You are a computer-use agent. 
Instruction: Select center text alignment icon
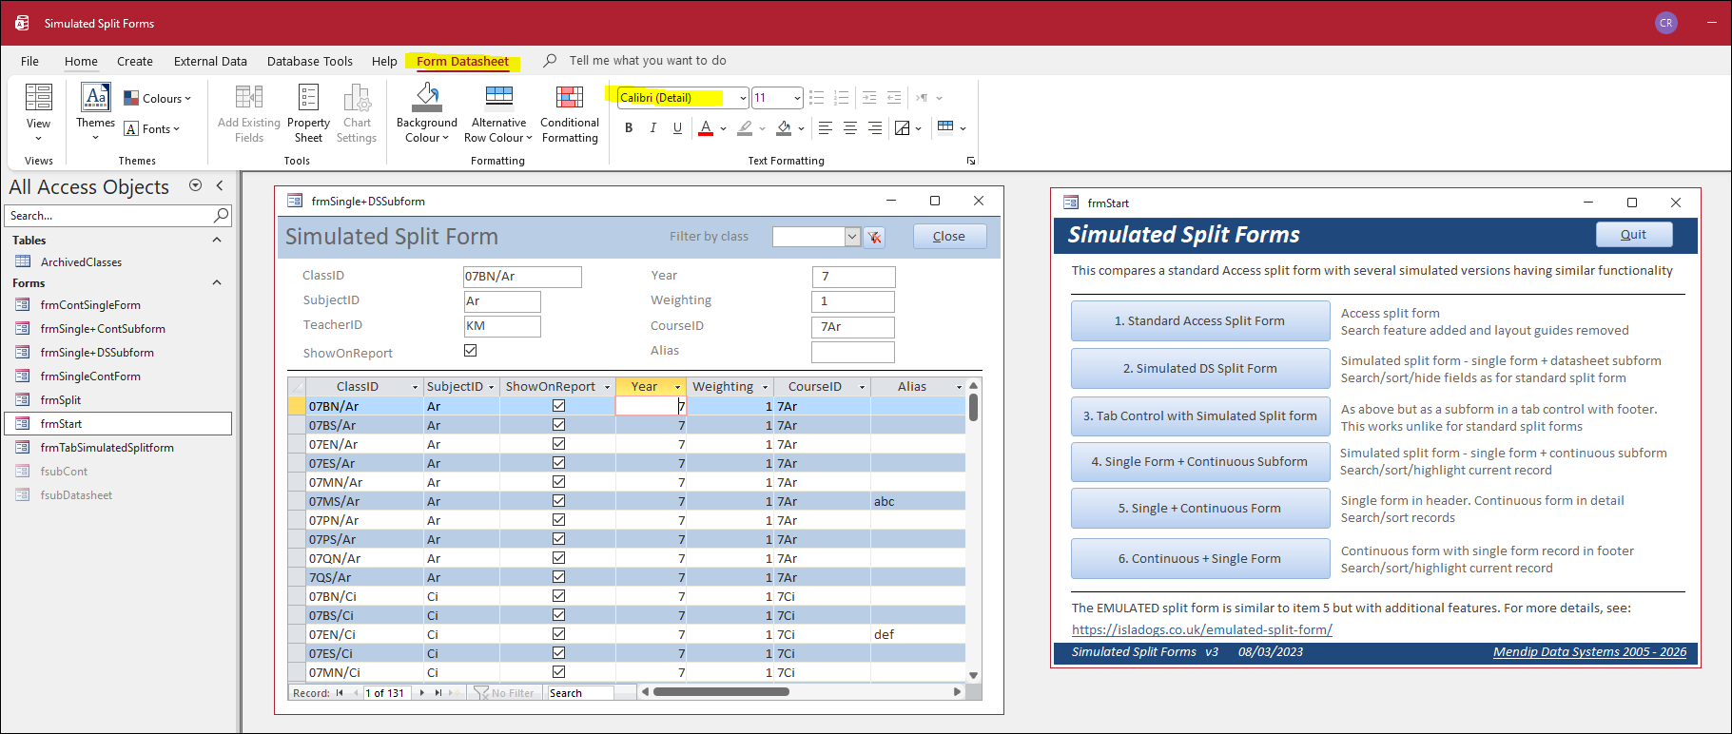click(849, 128)
